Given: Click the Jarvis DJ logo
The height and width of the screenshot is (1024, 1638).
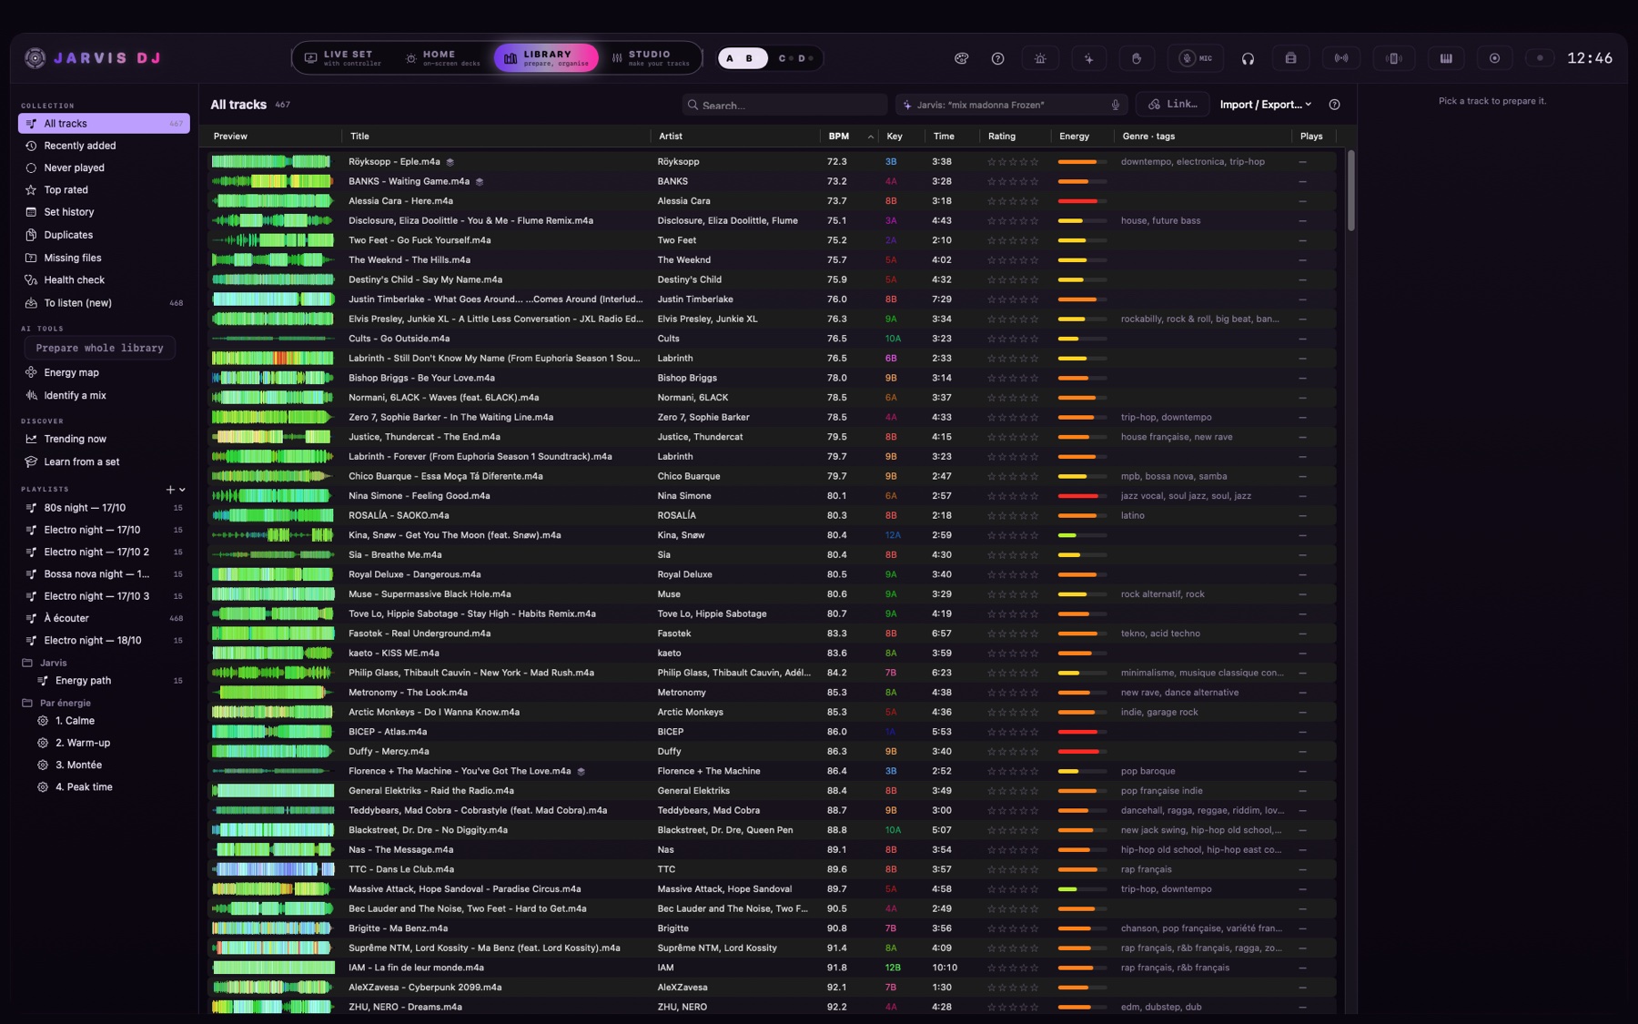Looking at the screenshot, I should coord(93,58).
